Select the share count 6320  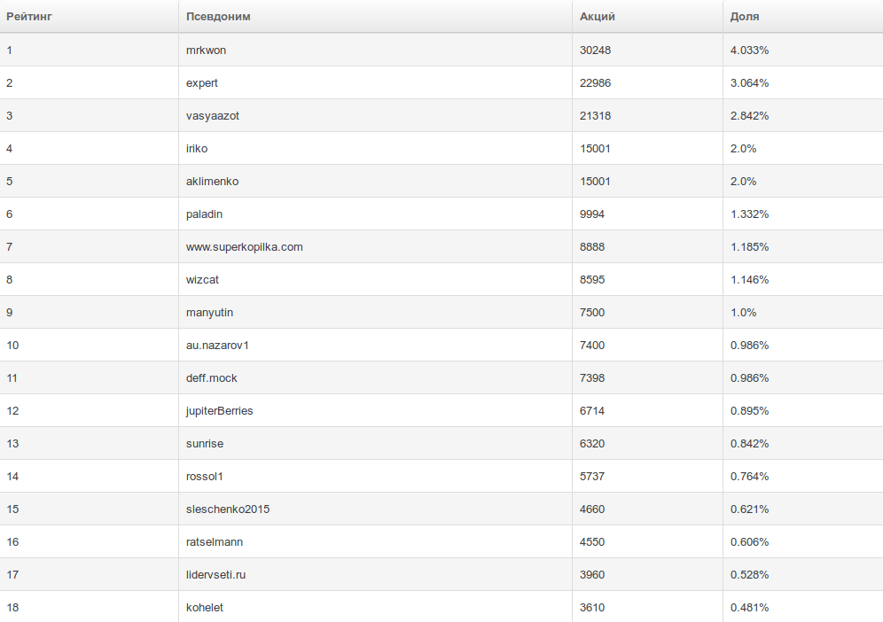[592, 444]
